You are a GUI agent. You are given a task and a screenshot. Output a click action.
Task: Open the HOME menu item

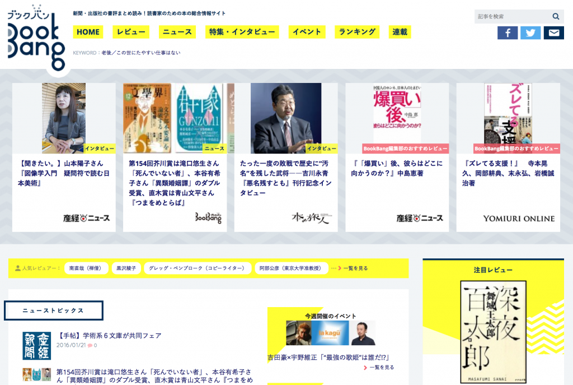(88, 32)
